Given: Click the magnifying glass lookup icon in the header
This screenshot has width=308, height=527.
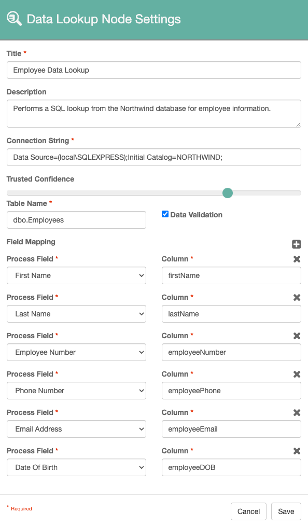Looking at the screenshot, I should coord(14,19).
